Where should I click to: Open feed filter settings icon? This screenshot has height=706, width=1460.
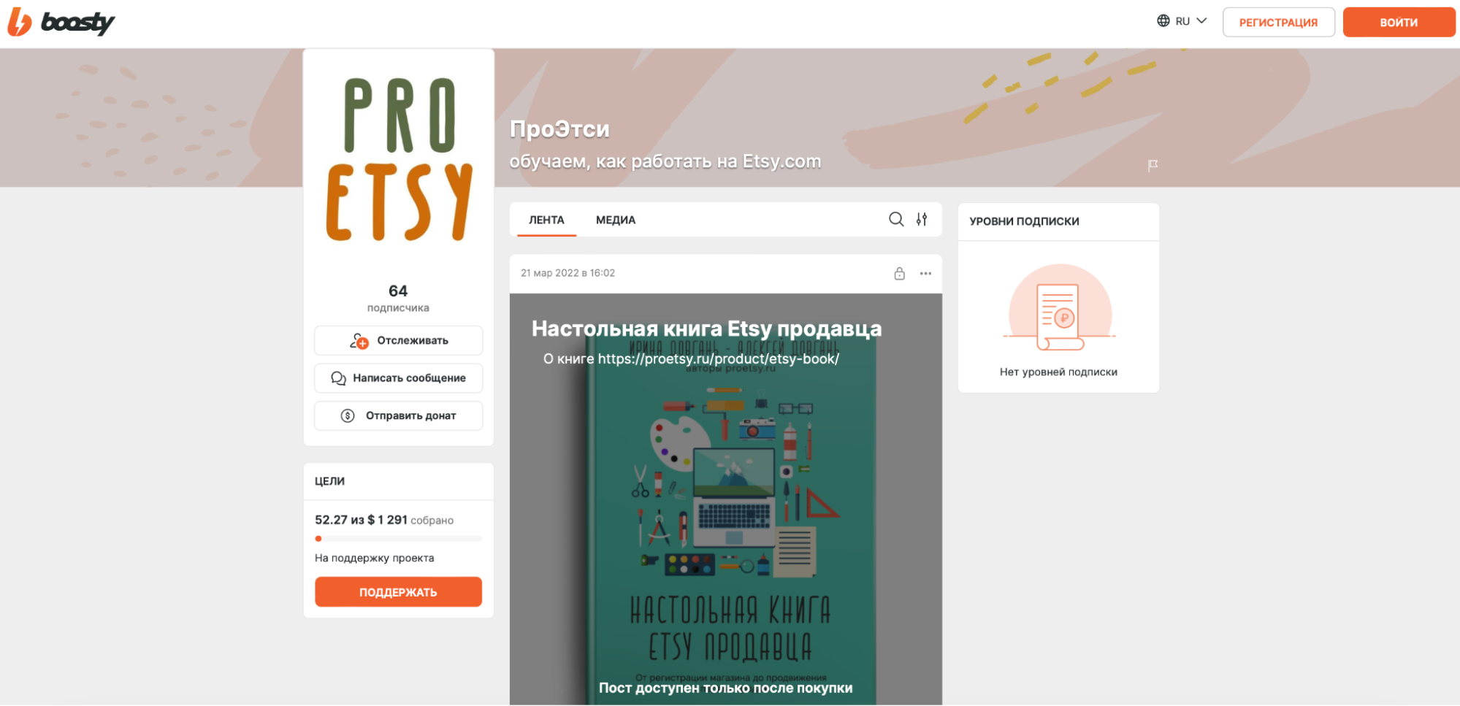(x=922, y=219)
